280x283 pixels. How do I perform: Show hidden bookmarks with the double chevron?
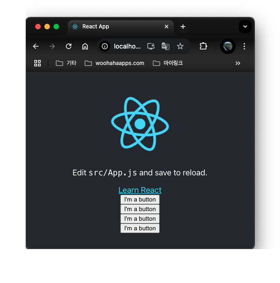pos(238,63)
